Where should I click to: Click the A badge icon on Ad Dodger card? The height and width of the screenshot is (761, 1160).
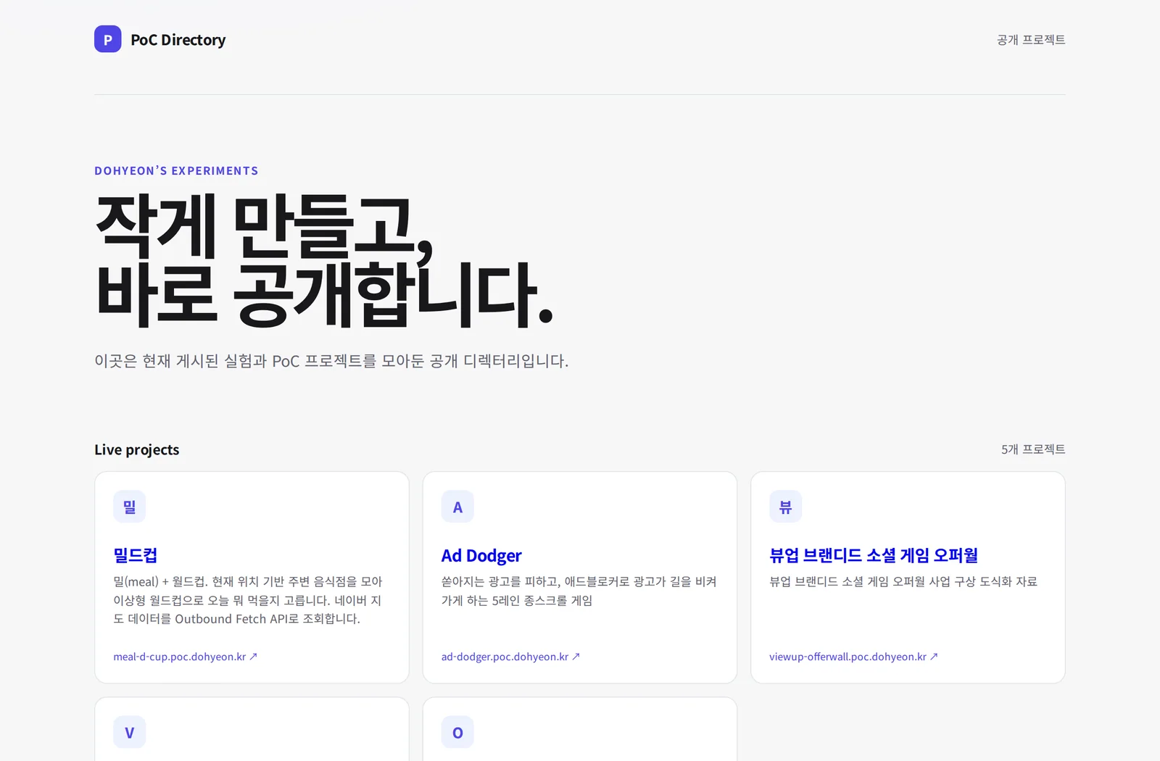click(x=457, y=507)
